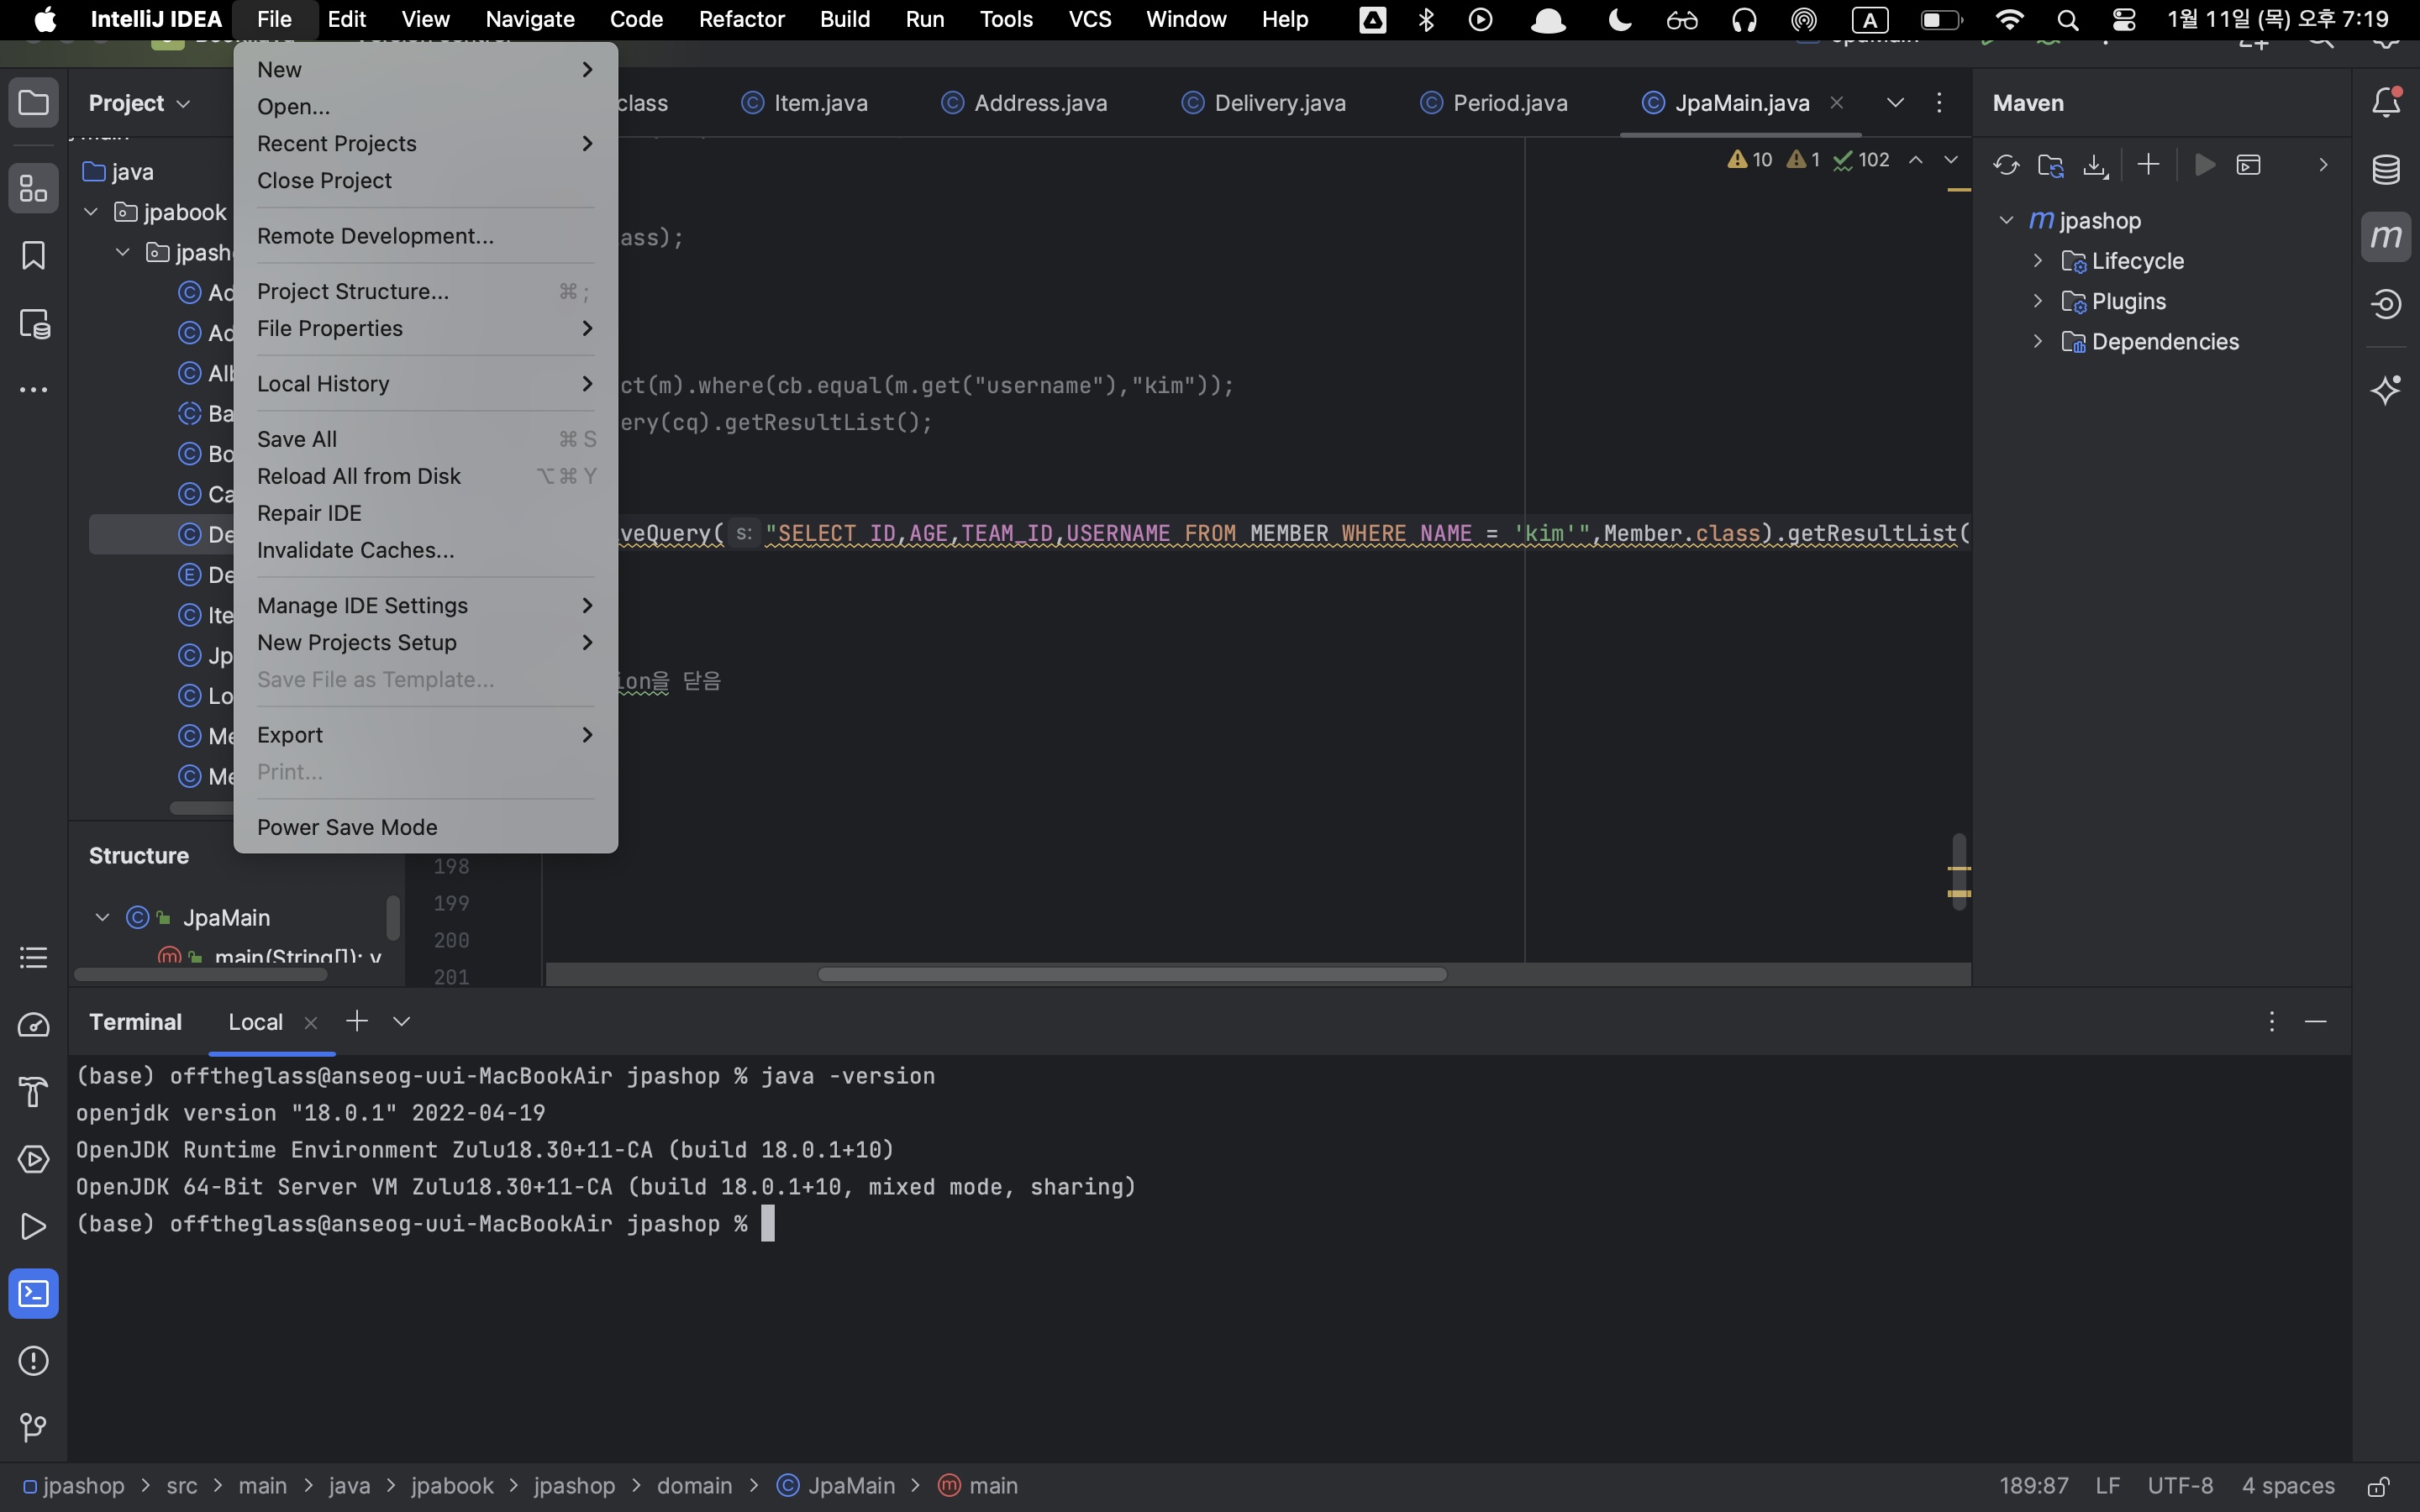Screen dimensions: 2420x1512
Task: Open the AI Assistant sparkle icon
Action: pyautogui.click(x=2386, y=390)
